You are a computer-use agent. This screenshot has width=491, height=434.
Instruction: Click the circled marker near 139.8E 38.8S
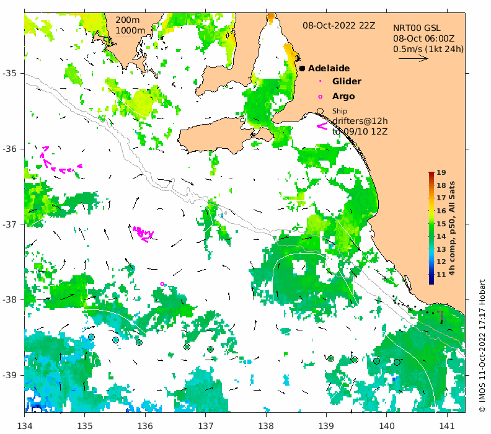(x=377, y=361)
